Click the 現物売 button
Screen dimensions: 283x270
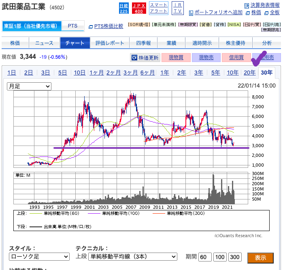pyautogui.click(x=206, y=58)
